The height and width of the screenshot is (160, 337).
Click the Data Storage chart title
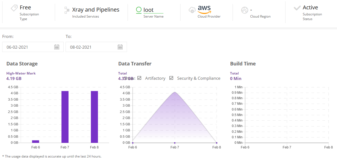[x=22, y=64]
